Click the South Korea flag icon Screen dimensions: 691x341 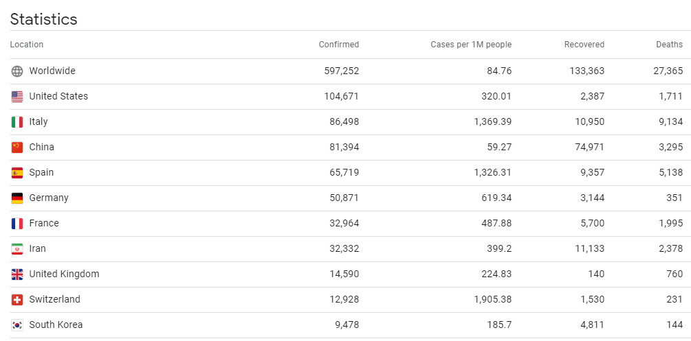[17, 325]
